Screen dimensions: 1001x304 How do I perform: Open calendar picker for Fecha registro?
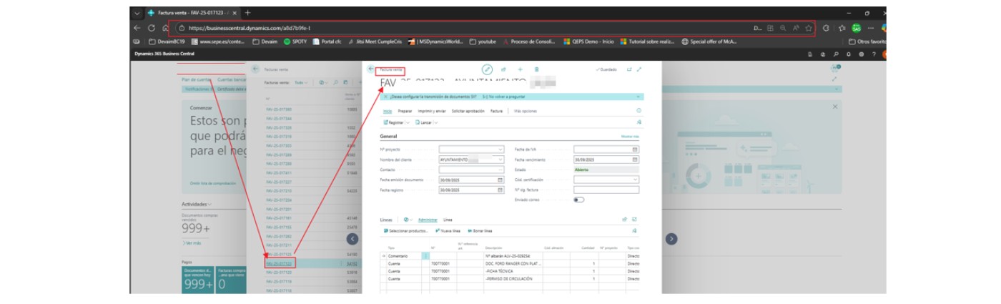[x=500, y=190]
